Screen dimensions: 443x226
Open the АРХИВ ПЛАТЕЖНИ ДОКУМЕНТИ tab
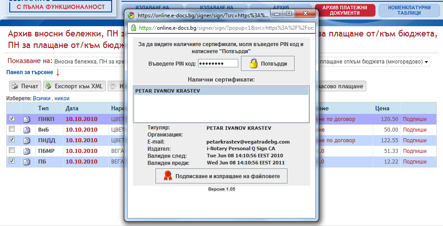[345, 11]
